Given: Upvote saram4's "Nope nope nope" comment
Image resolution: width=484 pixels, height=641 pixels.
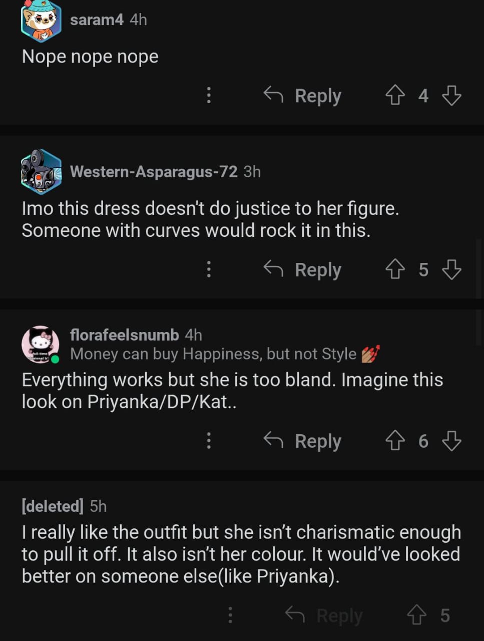Looking at the screenshot, I should point(395,95).
